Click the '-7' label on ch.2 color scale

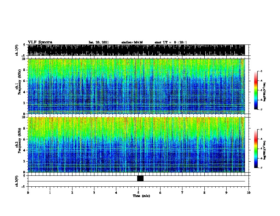click(x=261, y=168)
